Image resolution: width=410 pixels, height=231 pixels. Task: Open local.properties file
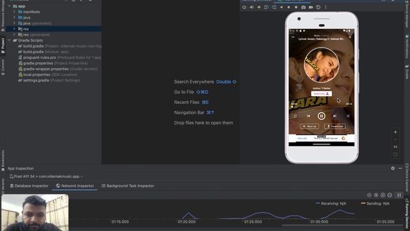click(x=47, y=74)
